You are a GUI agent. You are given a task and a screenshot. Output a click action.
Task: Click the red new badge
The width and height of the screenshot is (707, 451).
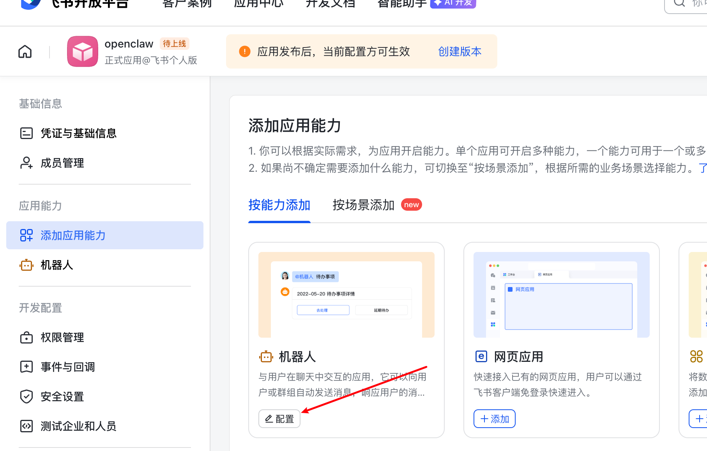coord(412,204)
